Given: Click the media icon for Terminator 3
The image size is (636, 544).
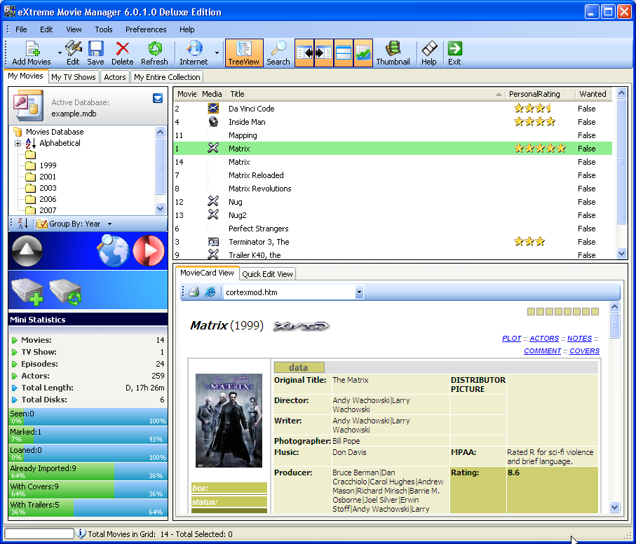Looking at the screenshot, I should point(213,242).
